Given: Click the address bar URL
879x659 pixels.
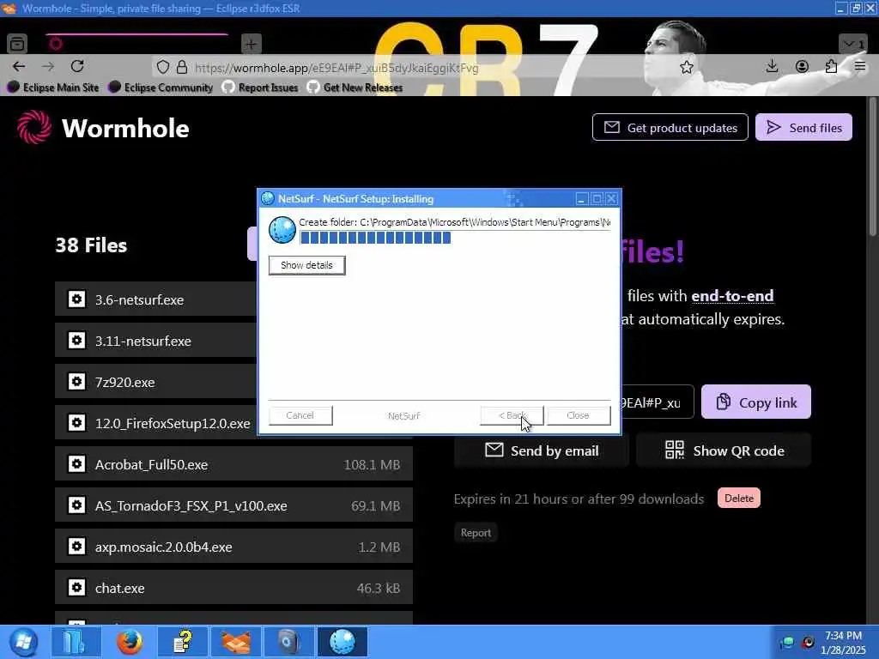Looking at the screenshot, I should [x=336, y=68].
